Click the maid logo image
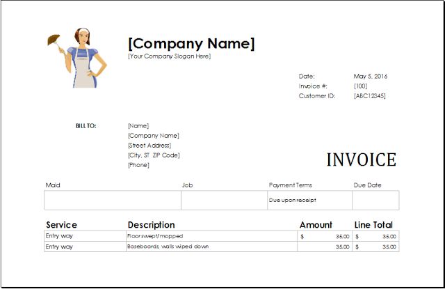Image resolution: width=445 pixels, height=289 pixels. [x=77, y=58]
